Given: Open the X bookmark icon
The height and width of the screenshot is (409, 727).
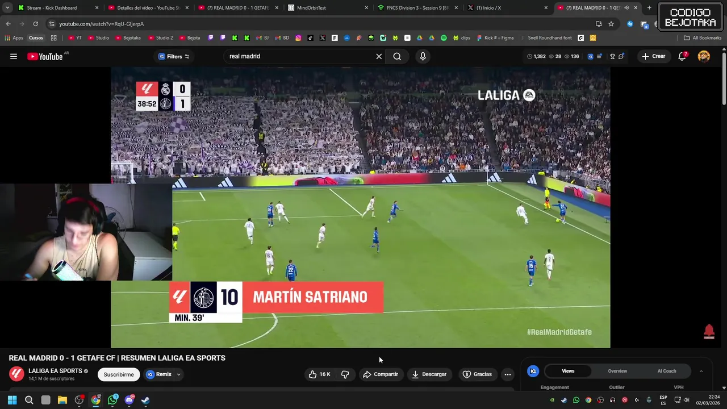Looking at the screenshot, I should tap(323, 38).
